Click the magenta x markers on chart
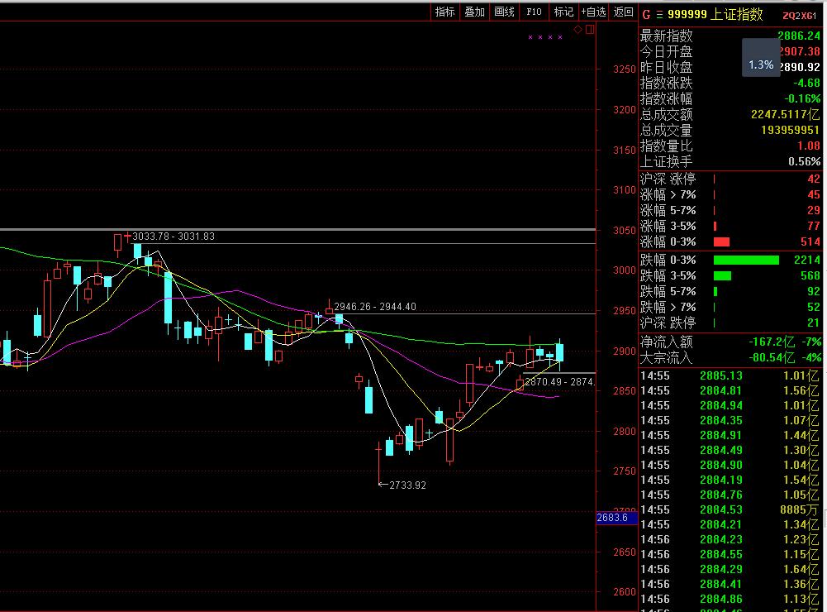Viewport: 827px width, 612px height. (545, 37)
